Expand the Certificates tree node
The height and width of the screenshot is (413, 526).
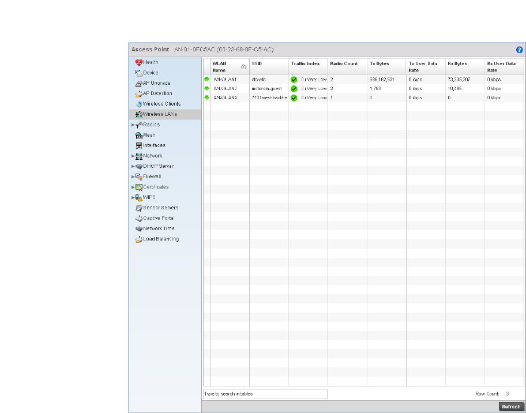[133, 187]
